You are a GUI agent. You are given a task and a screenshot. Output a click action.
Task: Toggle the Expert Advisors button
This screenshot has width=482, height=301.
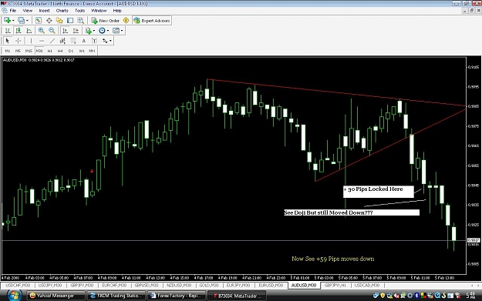(152, 21)
